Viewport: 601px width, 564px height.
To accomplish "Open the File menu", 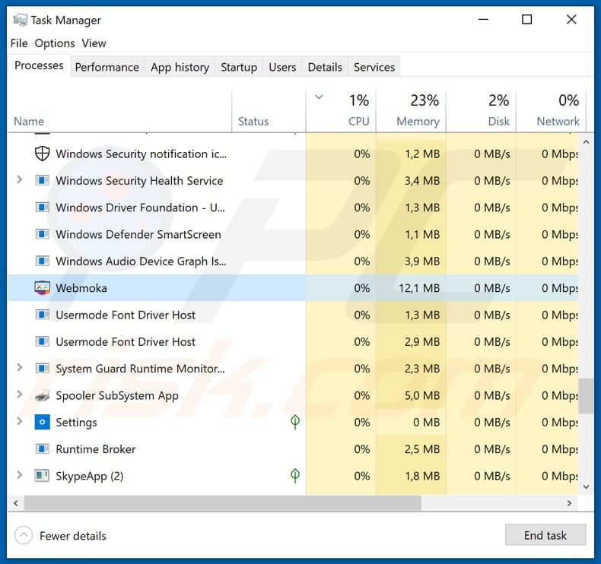I will (x=19, y=43).
